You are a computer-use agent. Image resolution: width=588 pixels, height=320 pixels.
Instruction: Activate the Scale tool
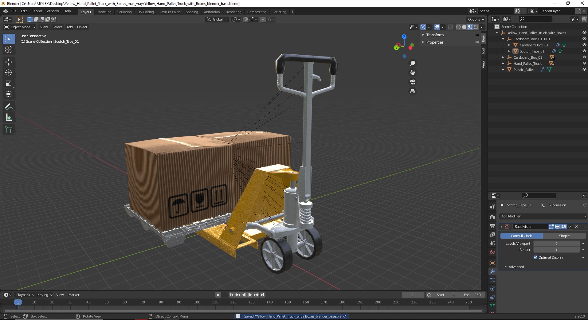click(9, 84)
